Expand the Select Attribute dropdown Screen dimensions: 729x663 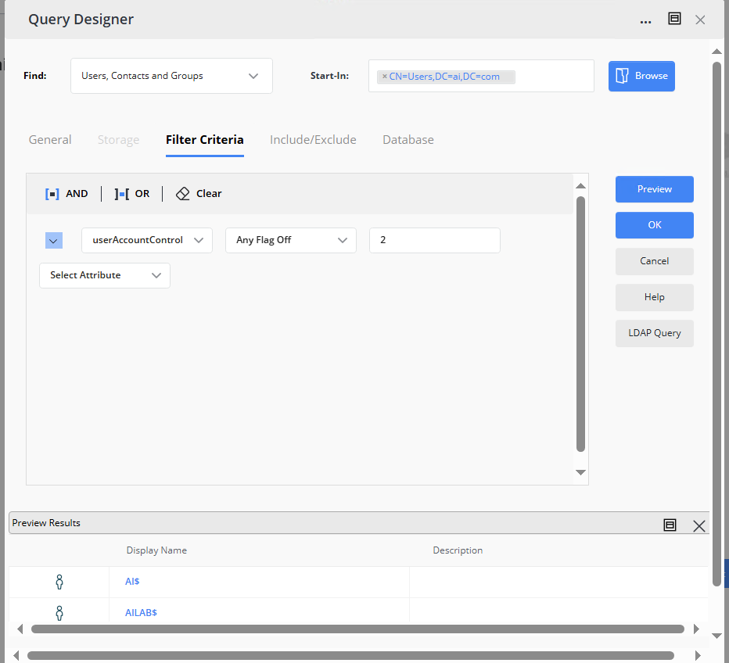pos(104,275)
